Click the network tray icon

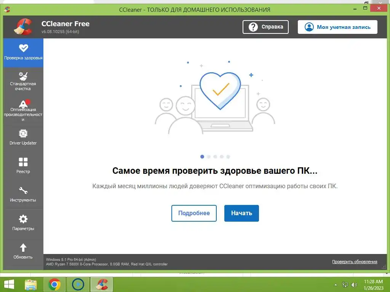[345, 284]
